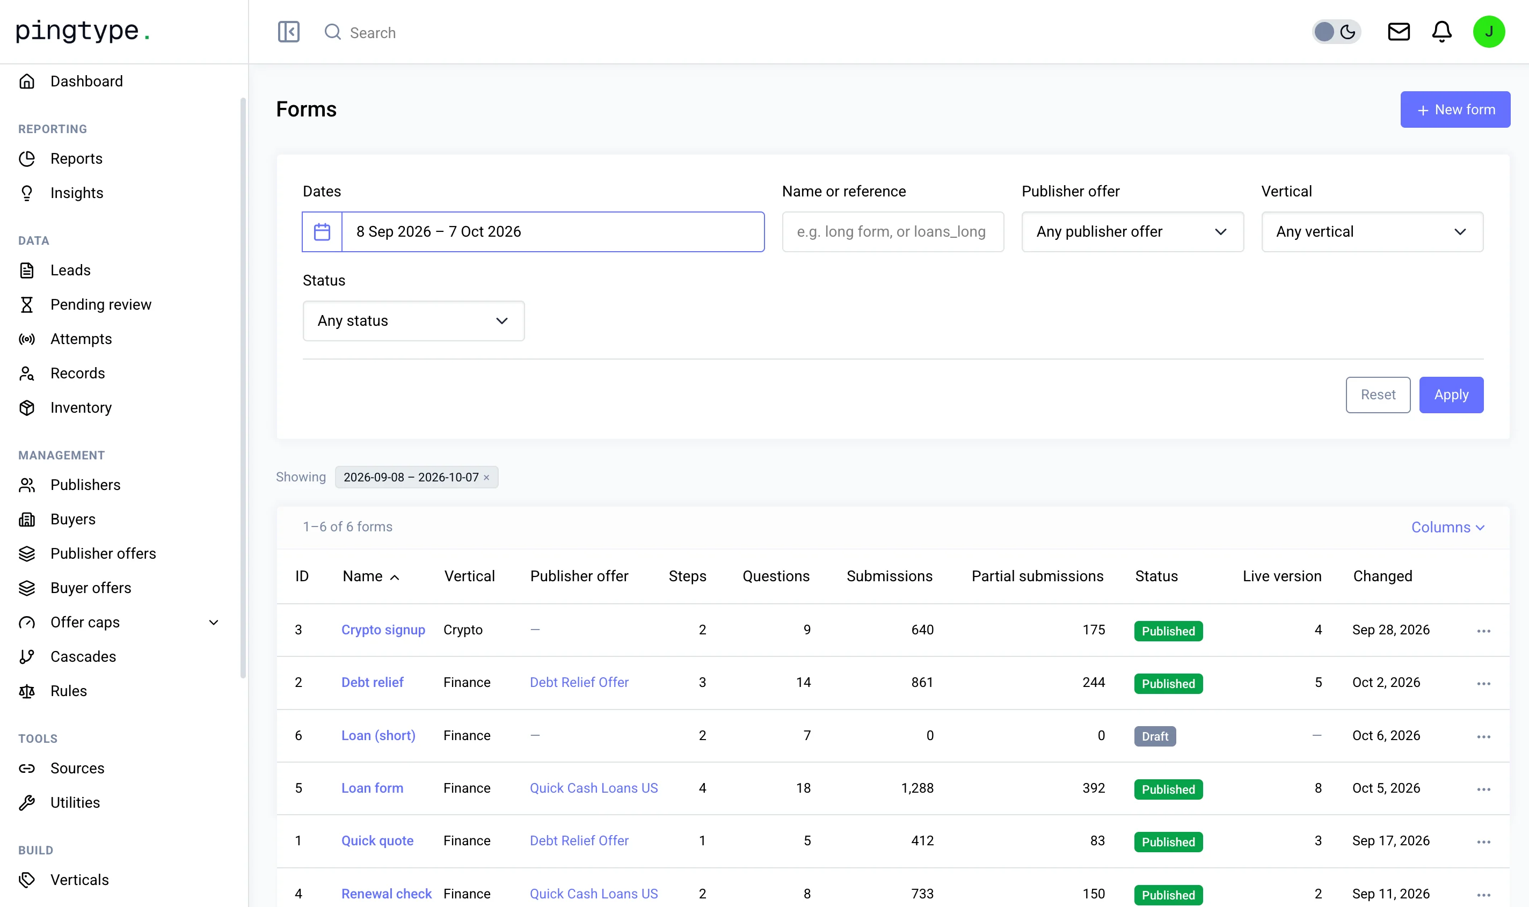Sort by the Name column header

pos(371,576)
